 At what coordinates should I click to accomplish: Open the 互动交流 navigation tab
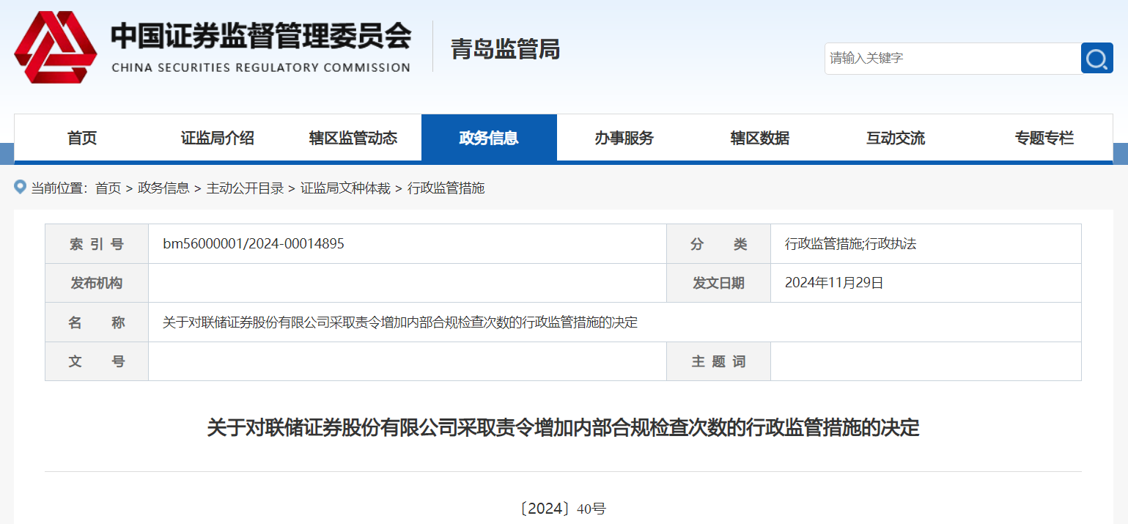click(x=896, y=138)
